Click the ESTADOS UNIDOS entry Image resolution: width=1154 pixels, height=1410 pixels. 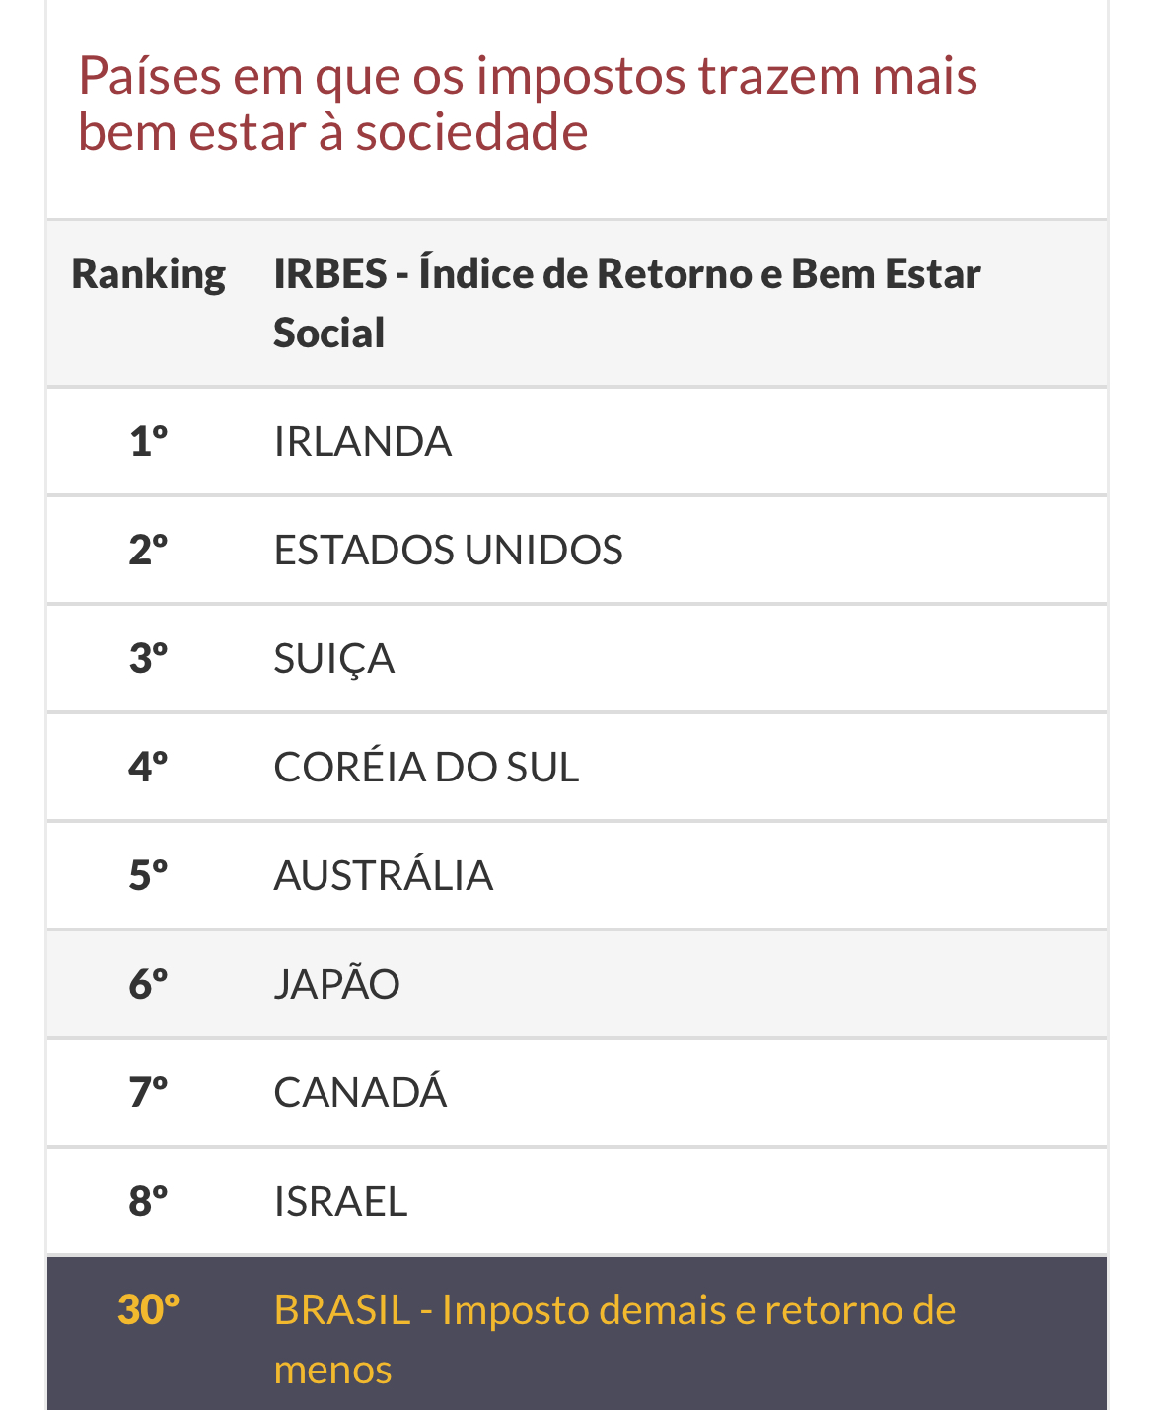pos(449,550)
